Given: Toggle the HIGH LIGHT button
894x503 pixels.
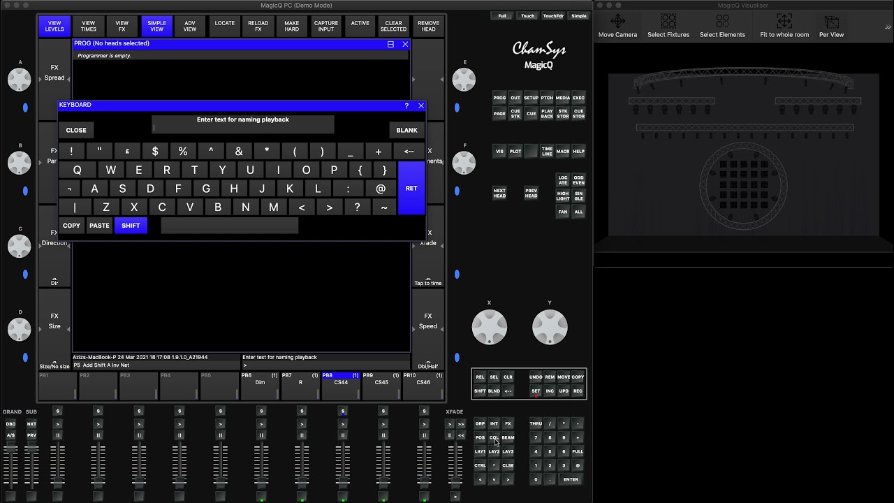Looking at the screenshot, I should [563, 196].
